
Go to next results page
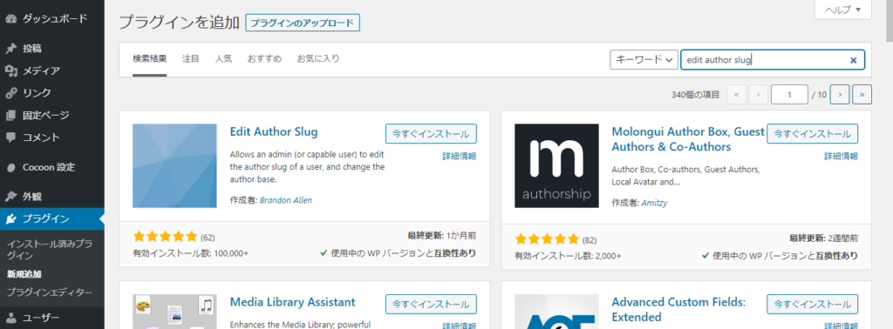click(840, 95)
